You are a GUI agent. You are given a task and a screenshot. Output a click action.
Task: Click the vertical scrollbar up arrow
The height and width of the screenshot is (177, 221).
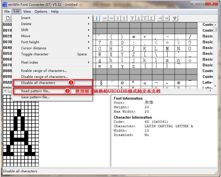tap(215, 25)
